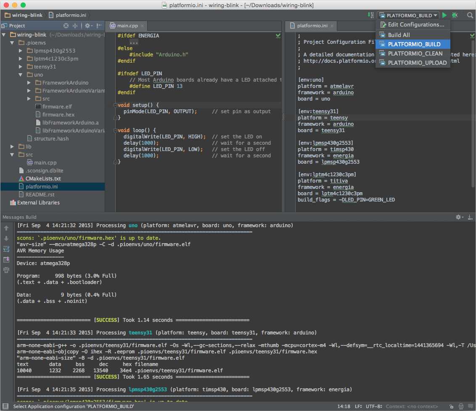Choose Edit Configurations... from the dropdown

click(413, 24)
